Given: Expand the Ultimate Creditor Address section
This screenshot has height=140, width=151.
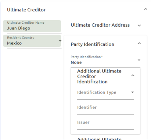Looking at the screenshot, I should pyautogui.click(x=139, y=25).
